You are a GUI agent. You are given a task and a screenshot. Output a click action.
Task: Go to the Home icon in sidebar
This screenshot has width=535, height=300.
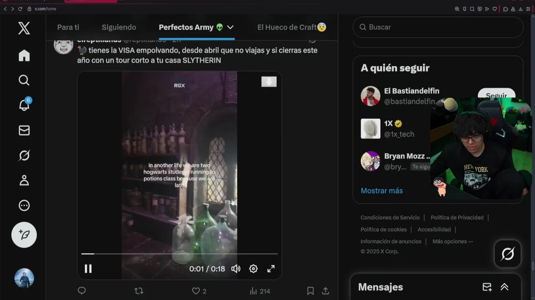24,55
